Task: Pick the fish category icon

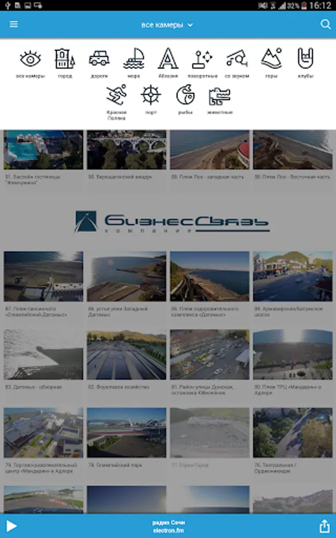Action: 185,94
